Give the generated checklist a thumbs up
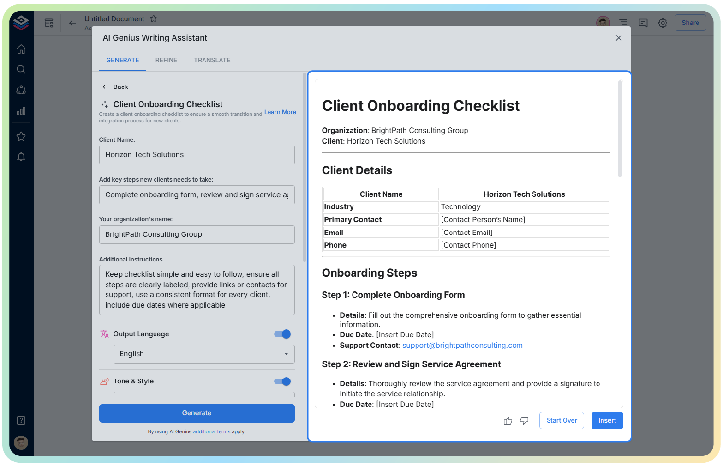Image resolution: width=723 pixels, height=467 pixels. 508,420
